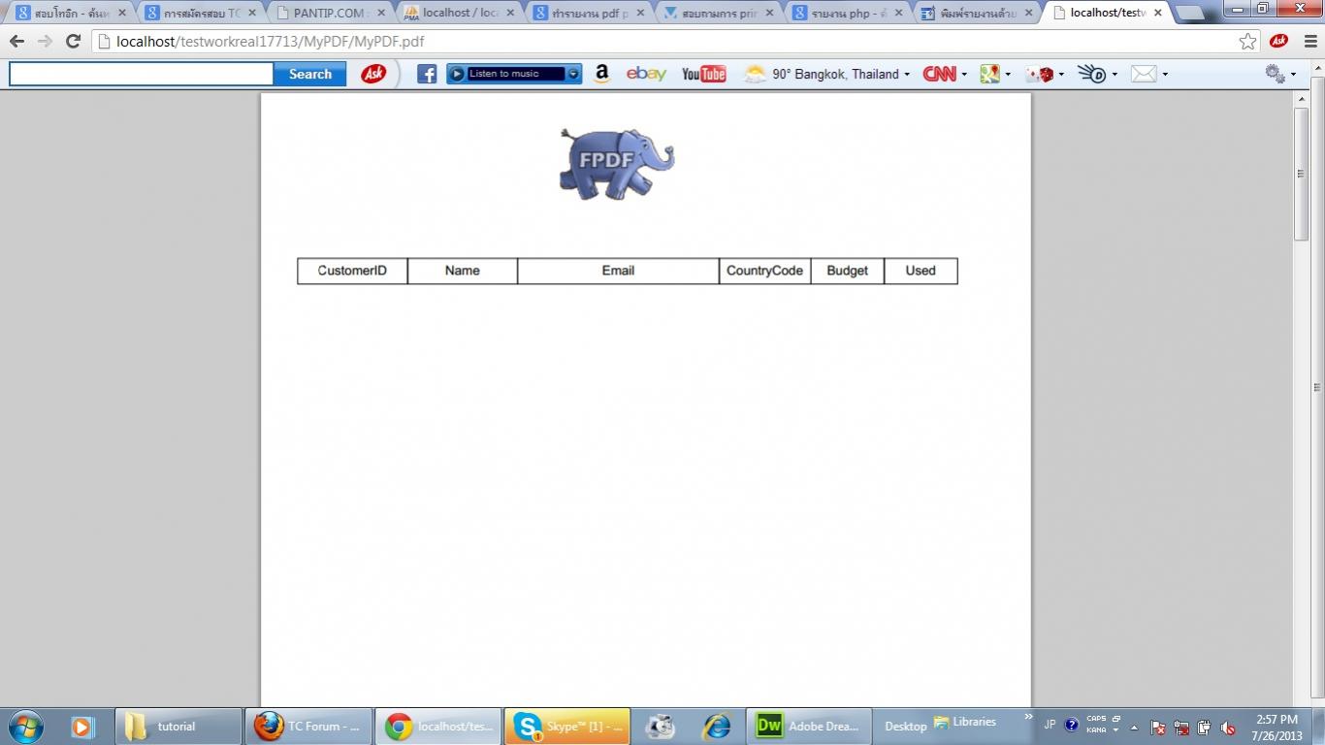Click the CountryCode column header

764,271
